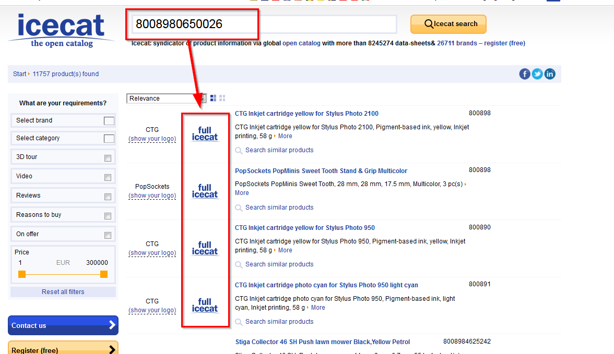The height and width of the screenshot is (354, 614).
Task: Click the chevron arrow on Register (free)
Action: pos(112,349)
